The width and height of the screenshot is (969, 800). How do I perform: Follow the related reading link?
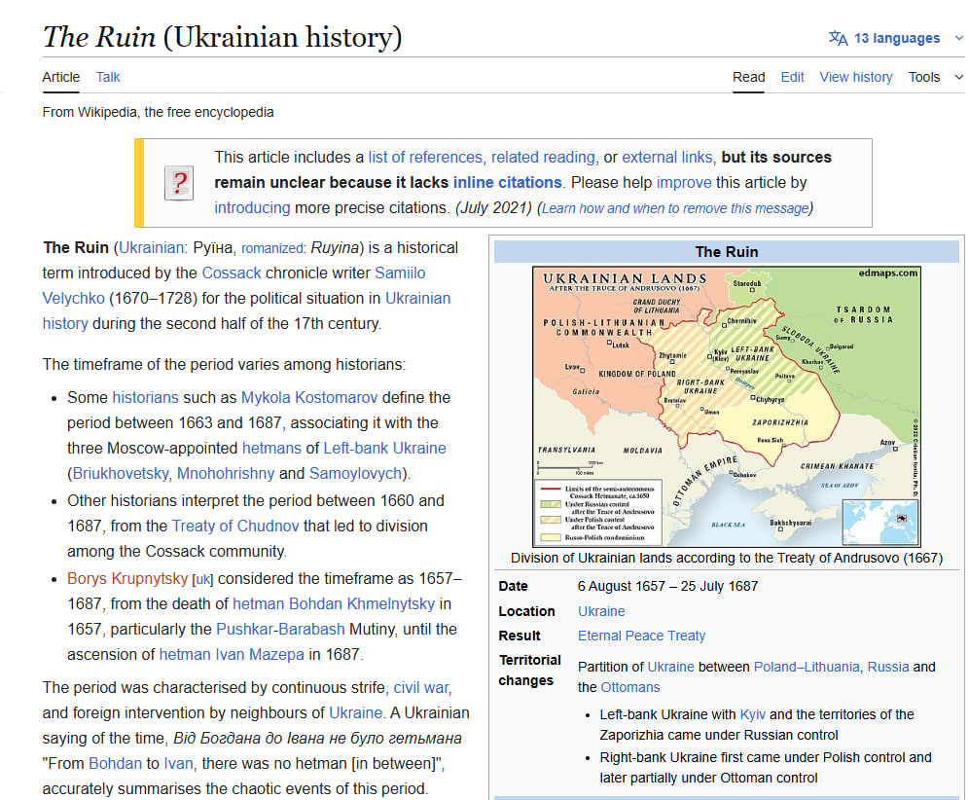click(x=543, y=157)
